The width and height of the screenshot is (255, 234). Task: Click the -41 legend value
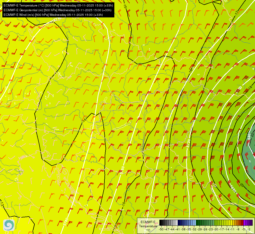tap(178, 229)
